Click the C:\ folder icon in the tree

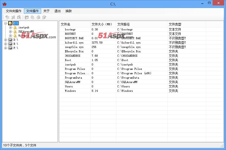[10, 23]
